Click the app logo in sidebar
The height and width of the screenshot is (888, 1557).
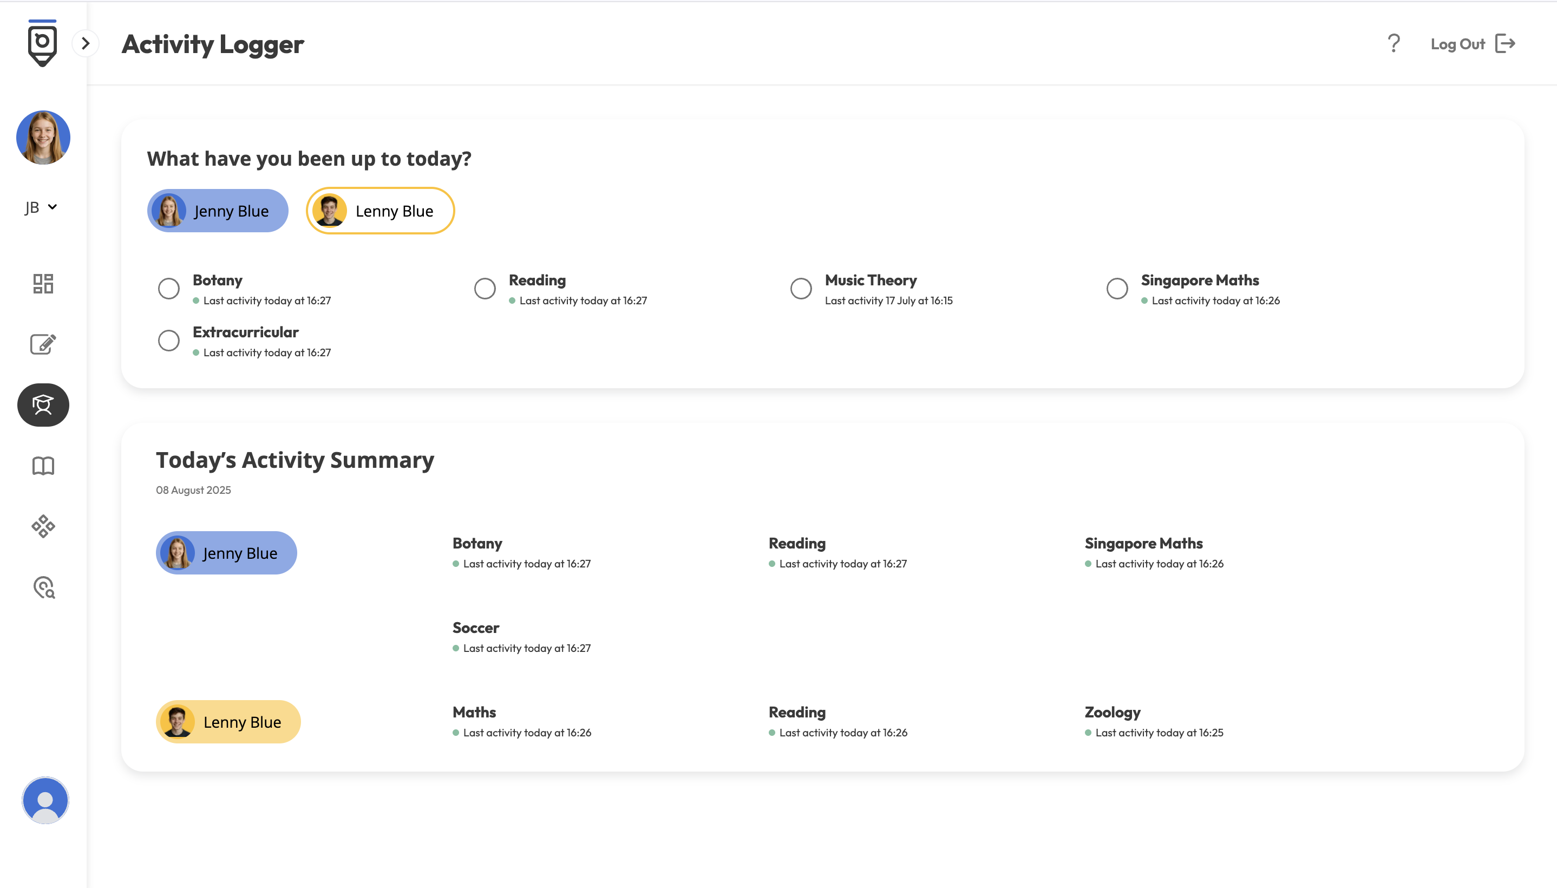click(x=42, y=43)
